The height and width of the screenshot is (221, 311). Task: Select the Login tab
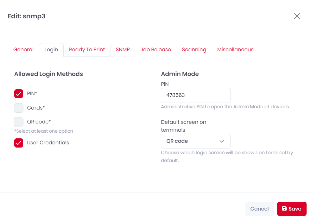[51, 50]
